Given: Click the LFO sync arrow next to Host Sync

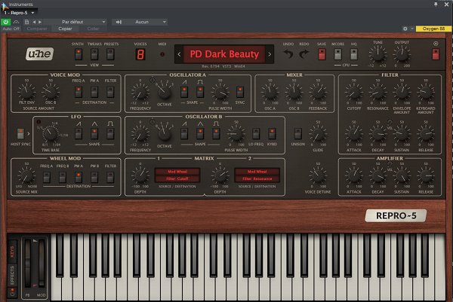Looking at the screenshot, I should 29,134.
